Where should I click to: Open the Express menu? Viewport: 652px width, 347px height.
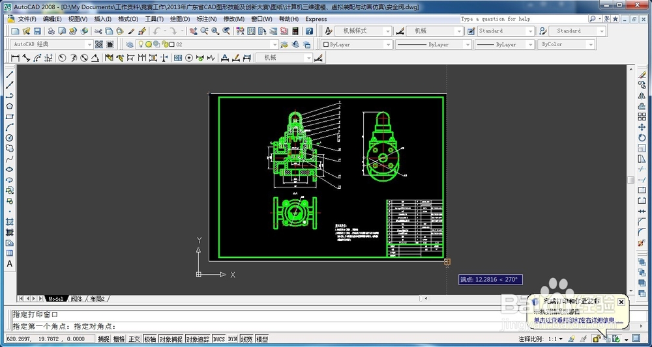(x=316, y=19)
